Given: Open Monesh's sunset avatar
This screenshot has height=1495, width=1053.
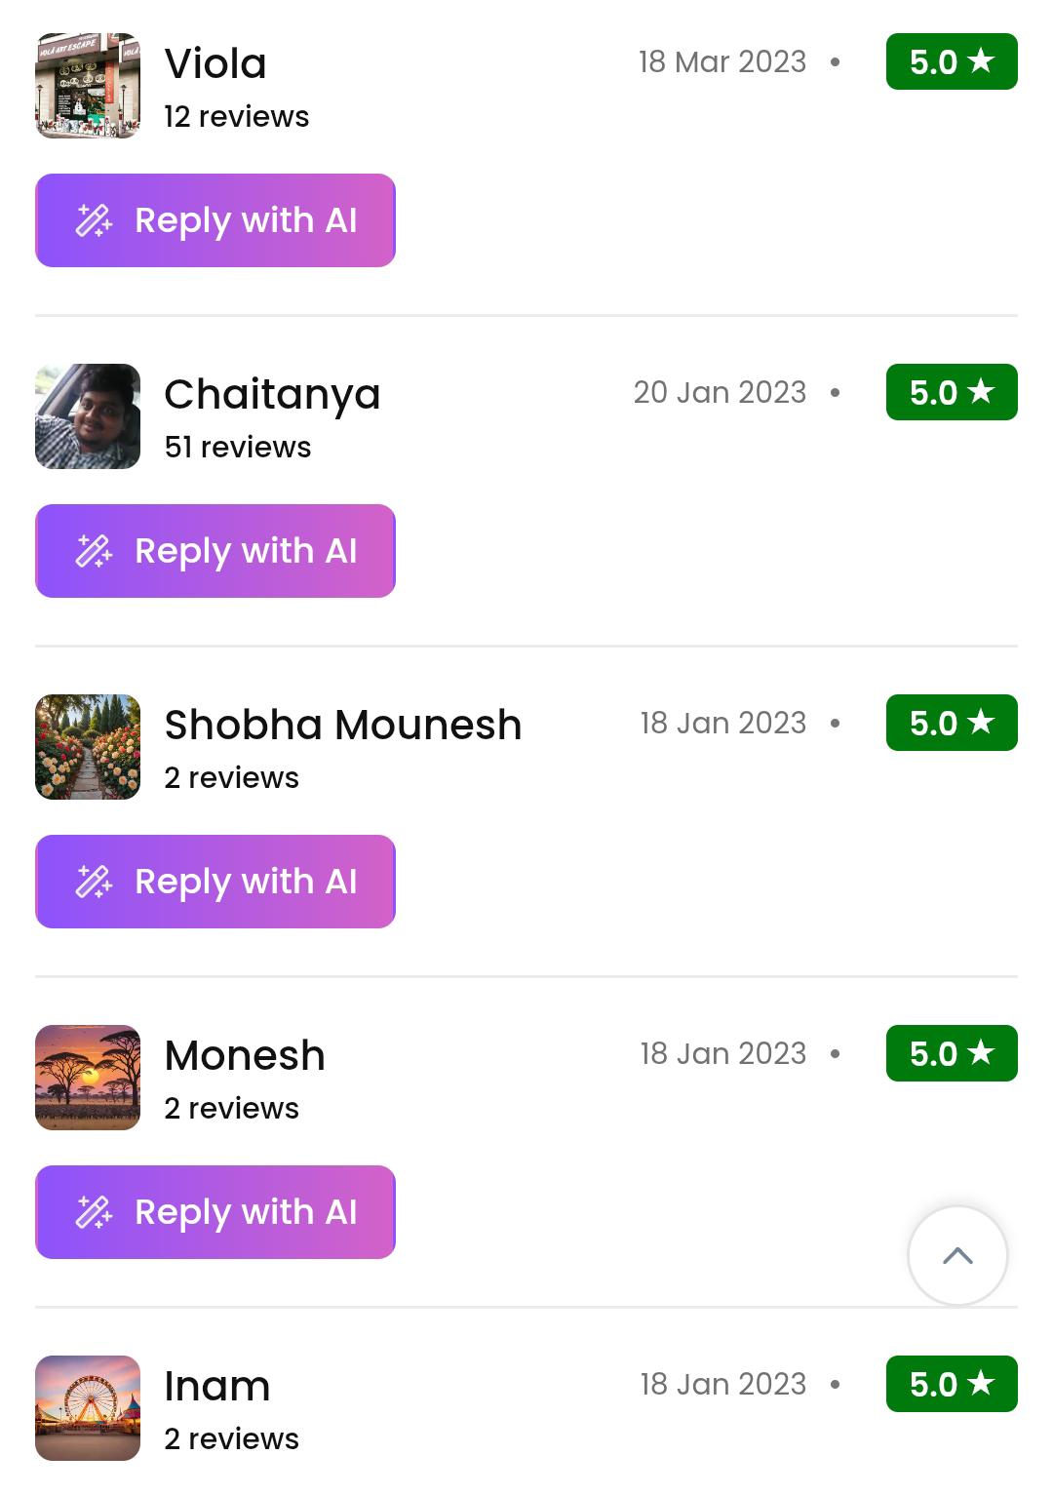Looking at the screenshot, I should 88,1078.
